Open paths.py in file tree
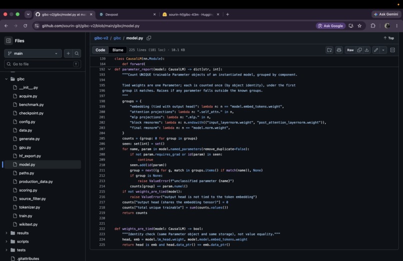 click(26, 173)
